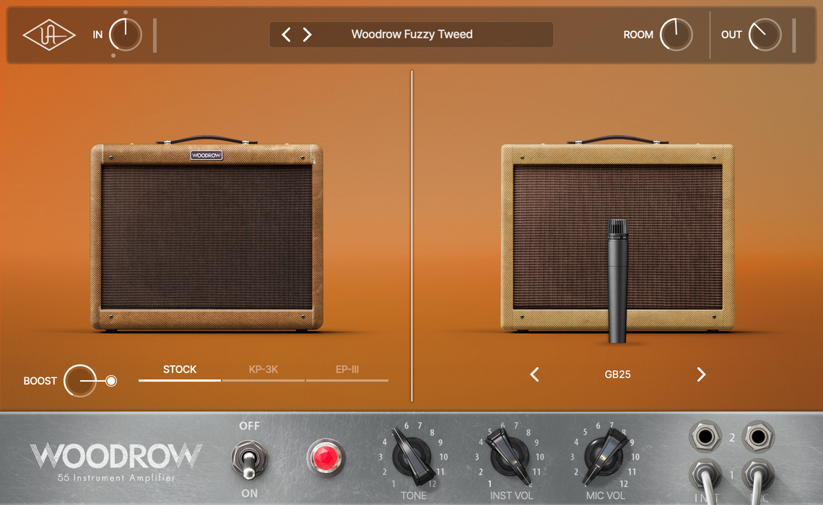The width and height of the screenshot is (823, 505).
Task: Click the red power jewel lamp
Action: pos(326,457)
